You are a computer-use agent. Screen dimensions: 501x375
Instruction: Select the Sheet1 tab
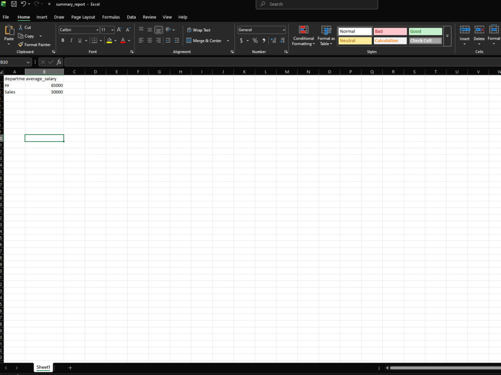click(43, 367)
